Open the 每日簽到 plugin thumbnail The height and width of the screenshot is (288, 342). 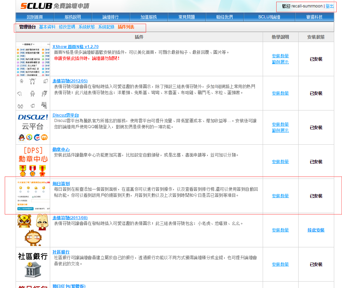[x=33, y=196]
